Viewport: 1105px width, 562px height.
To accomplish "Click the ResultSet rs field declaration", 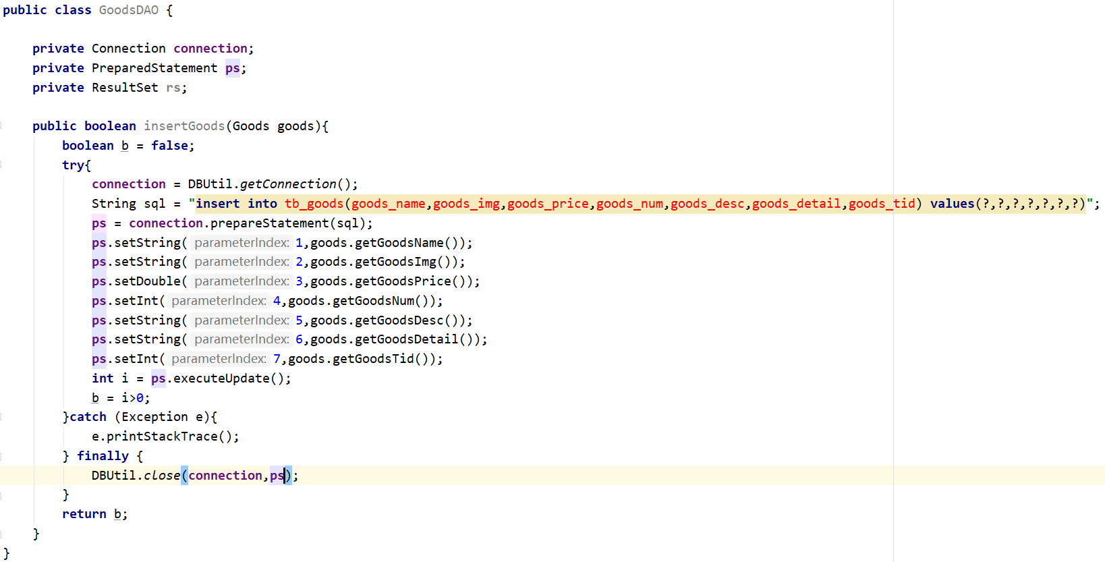I will [x=173, y=88].
